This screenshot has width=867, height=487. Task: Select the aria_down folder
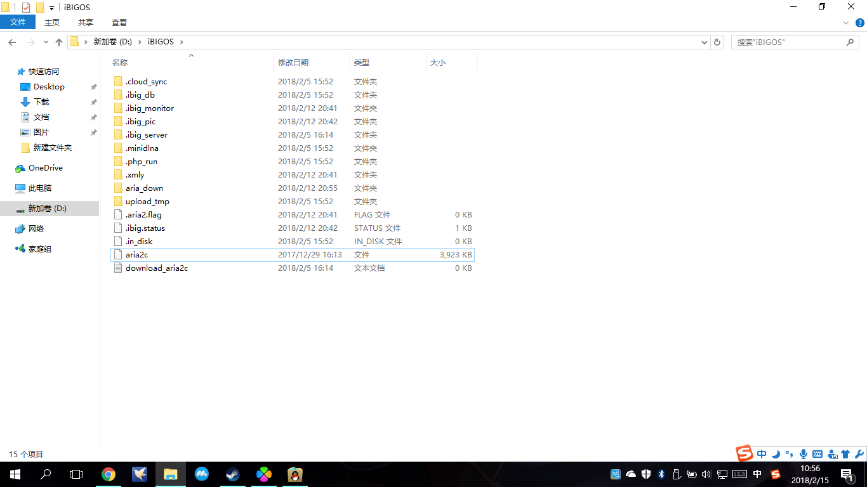pyautogui.click(x=144, y=188)
